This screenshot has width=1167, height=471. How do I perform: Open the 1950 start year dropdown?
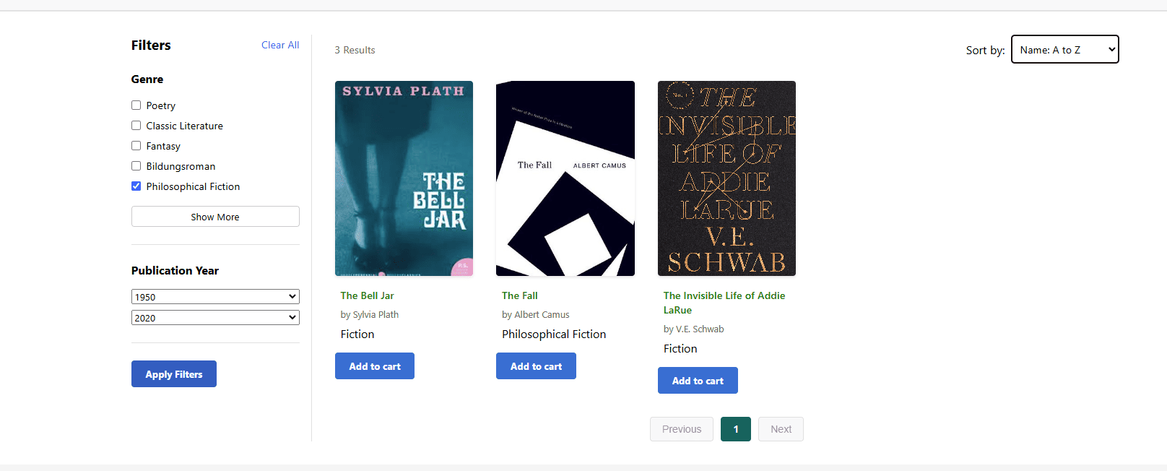215,297
